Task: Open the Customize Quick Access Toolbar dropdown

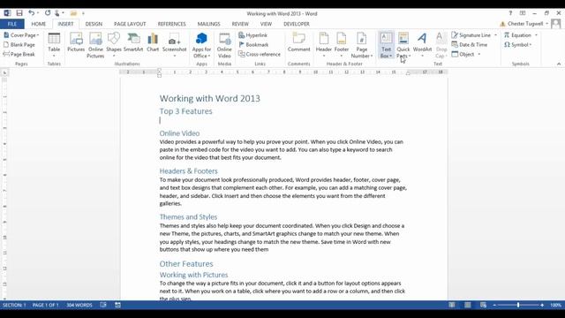Action: click(x=83, y=14)
